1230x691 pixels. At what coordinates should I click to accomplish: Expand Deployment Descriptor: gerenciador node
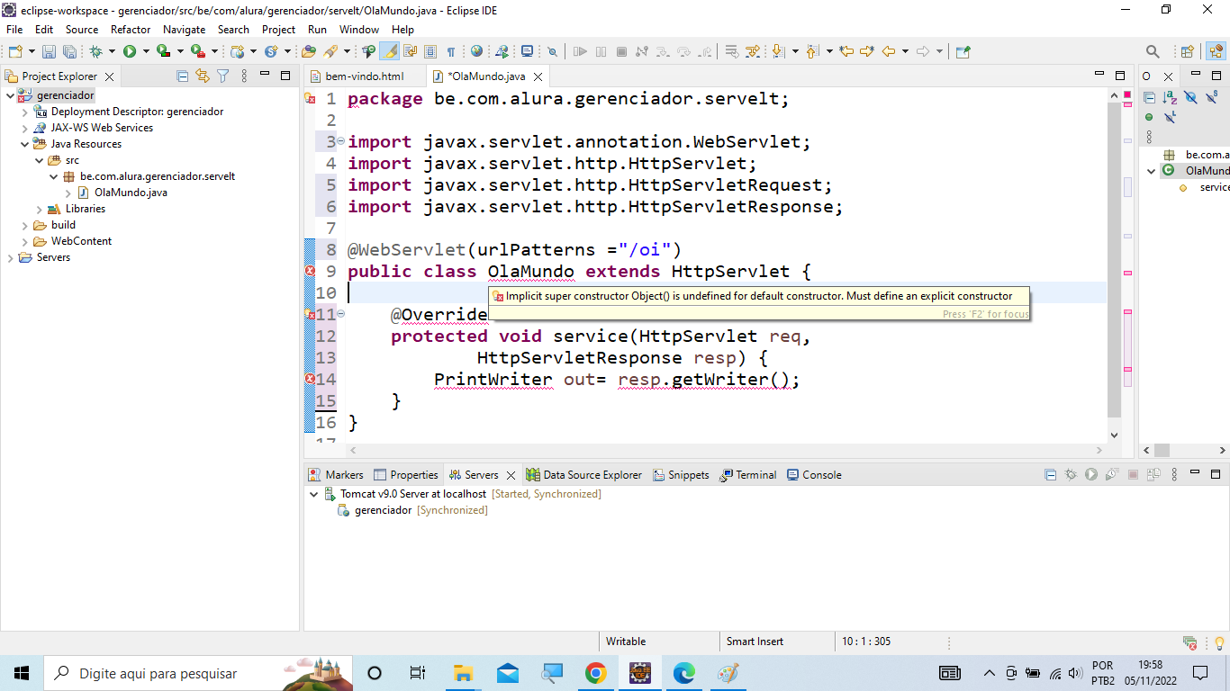[25, 112]
